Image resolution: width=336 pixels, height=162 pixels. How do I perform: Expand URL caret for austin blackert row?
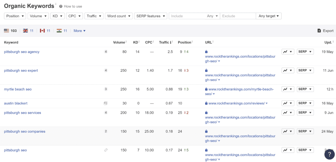click(266, 104)
